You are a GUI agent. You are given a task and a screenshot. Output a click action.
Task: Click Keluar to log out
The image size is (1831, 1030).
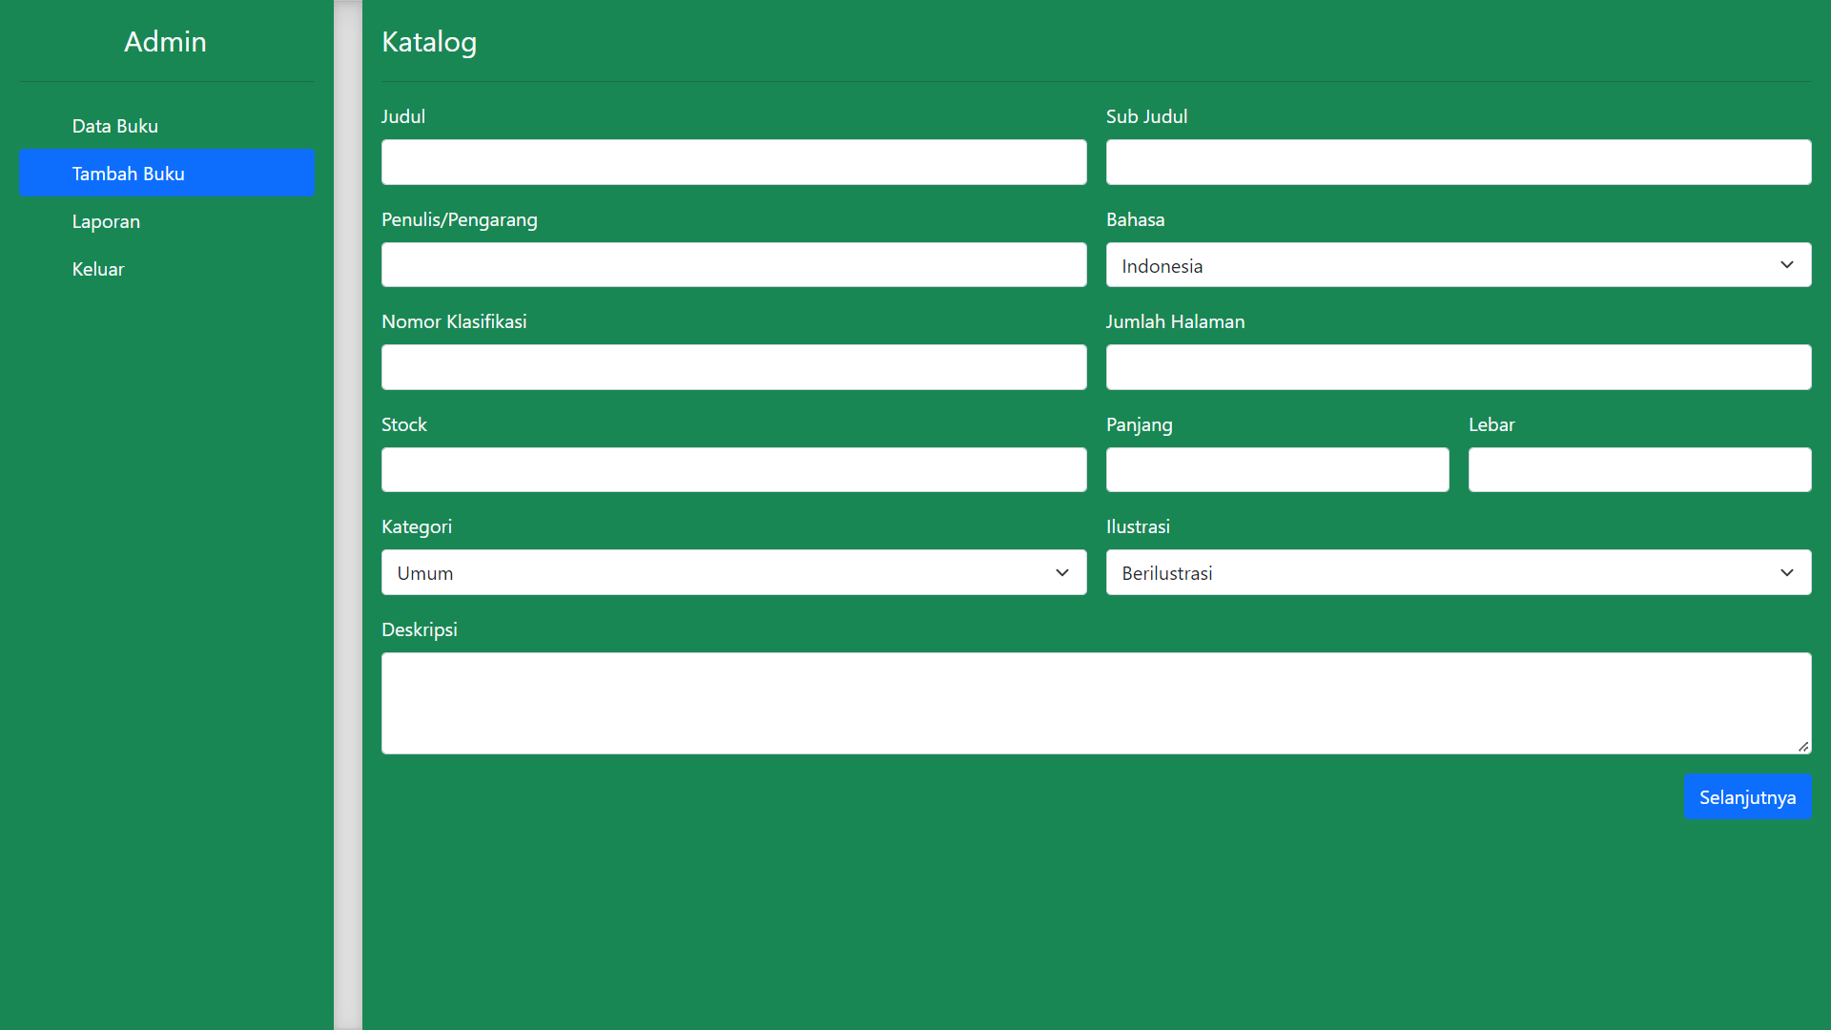pyautogui.click(x=166, y=269)
